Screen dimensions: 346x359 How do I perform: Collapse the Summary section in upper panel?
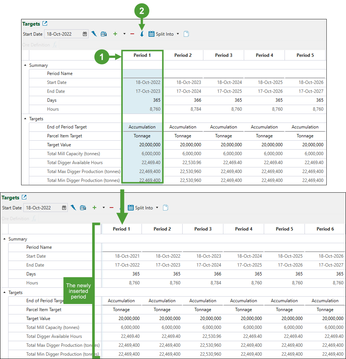coord(25,65)
